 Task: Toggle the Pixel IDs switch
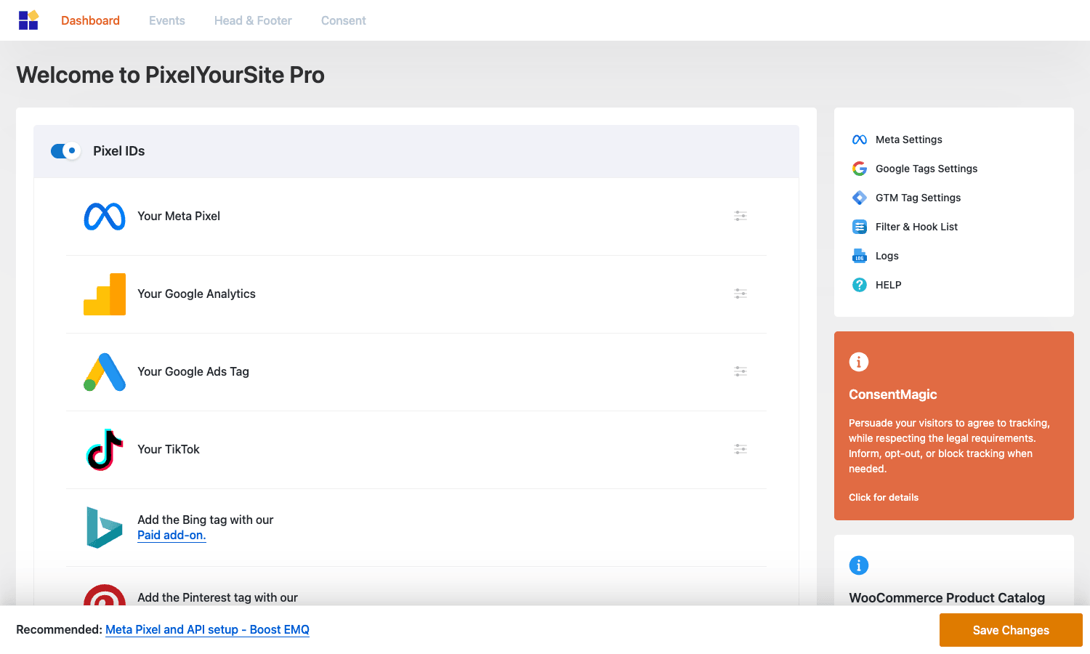point(65,151)
